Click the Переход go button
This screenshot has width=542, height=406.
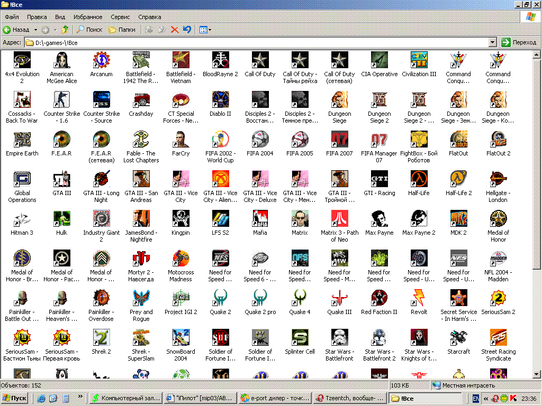tap(519, 42)
